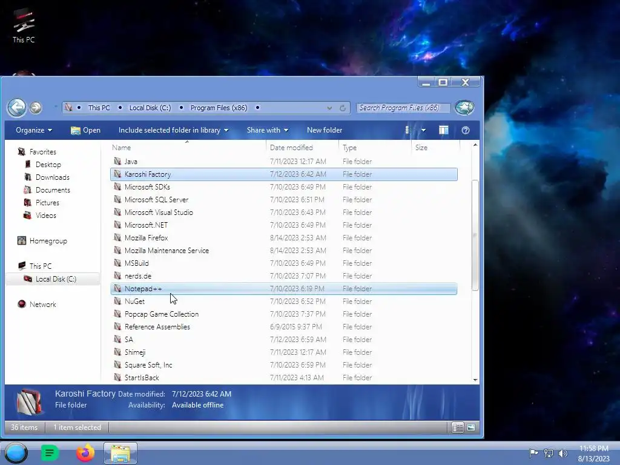Open the volume speaker tray icon
Viewport: 620px width, 465px height.
coord(562,453)
